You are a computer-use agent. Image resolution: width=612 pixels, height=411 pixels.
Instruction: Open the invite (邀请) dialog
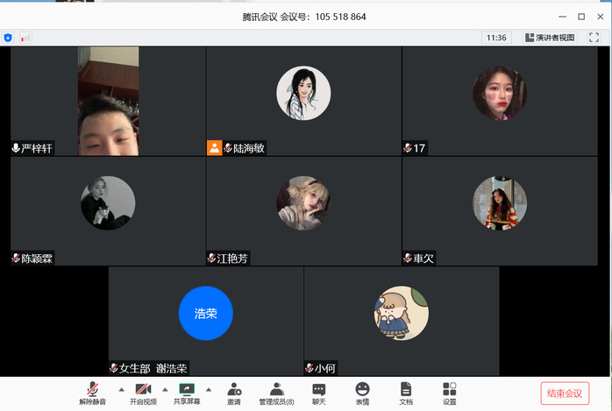(234, 392)
